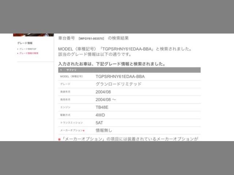Click the トランスミッション row label

(x=71, y=123)
